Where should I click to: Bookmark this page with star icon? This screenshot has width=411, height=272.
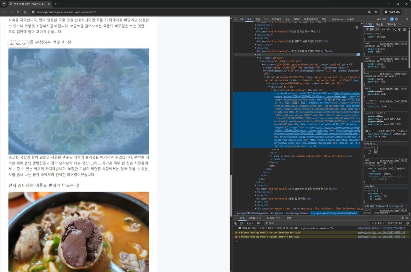click(x=376, y=12)
